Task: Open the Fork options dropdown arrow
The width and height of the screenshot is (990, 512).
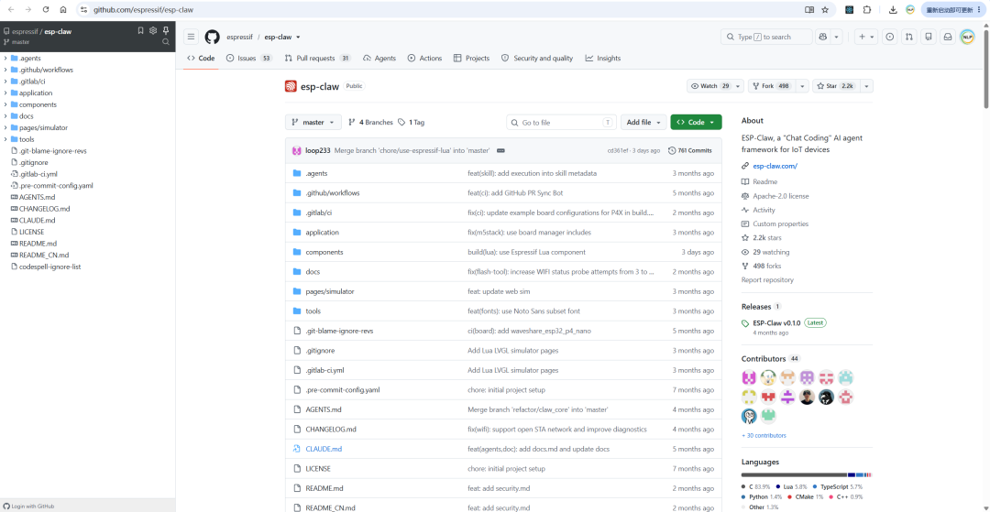Action: pyautogui.click(x=802, y=86)
